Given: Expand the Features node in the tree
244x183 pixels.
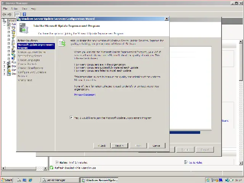Looking at the screenshot, I should tap(4, 63).
